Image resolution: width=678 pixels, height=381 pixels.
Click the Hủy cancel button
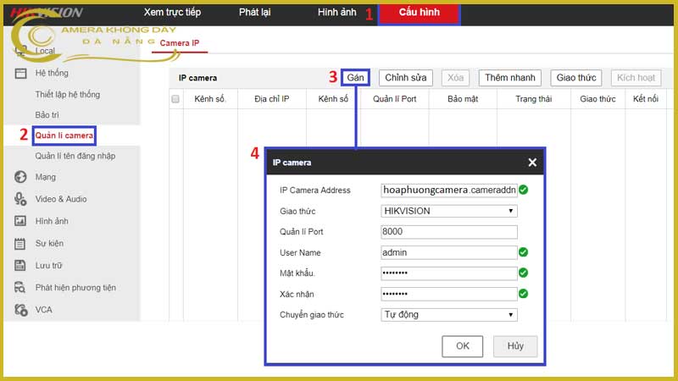515,346
